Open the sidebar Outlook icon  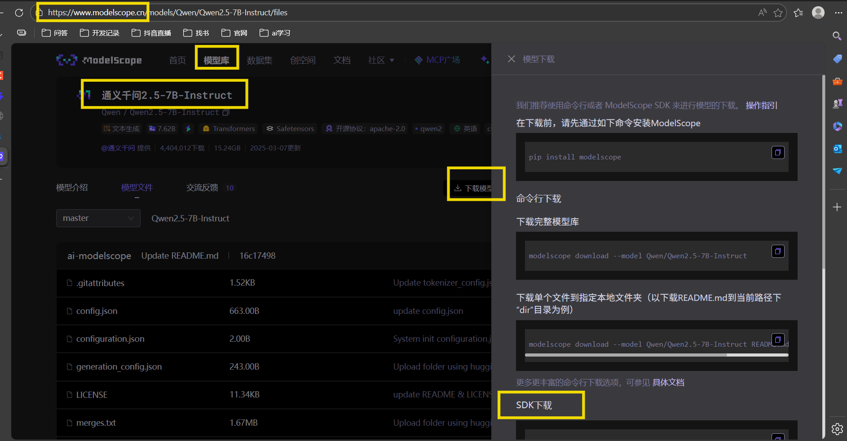pos(837,149)
